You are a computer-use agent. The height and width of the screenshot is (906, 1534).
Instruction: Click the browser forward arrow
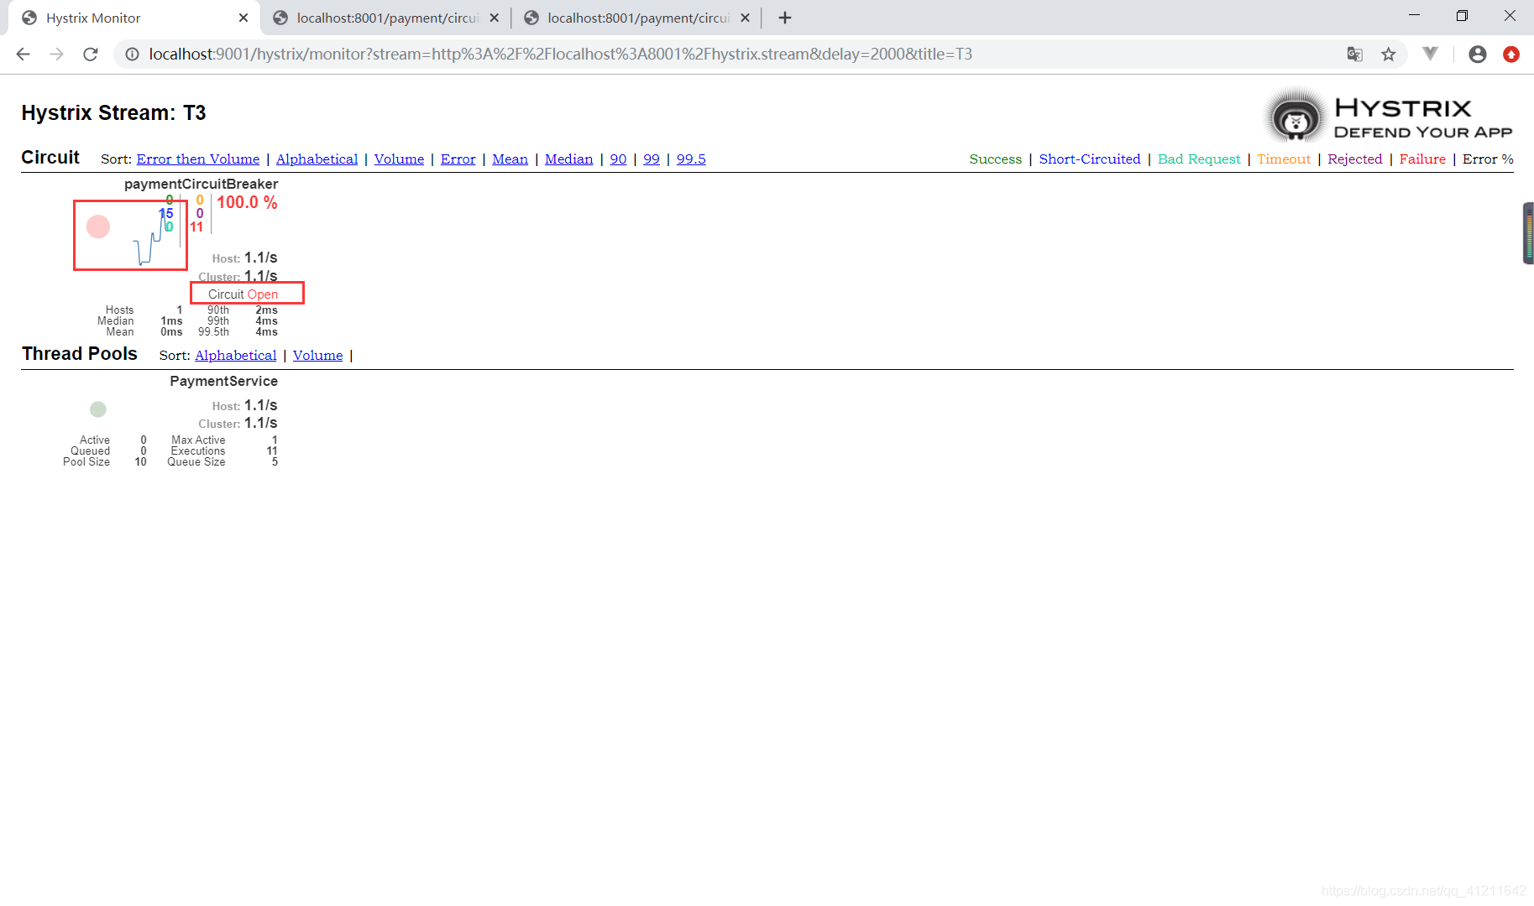pyautogui.click(x=56, y=55)
